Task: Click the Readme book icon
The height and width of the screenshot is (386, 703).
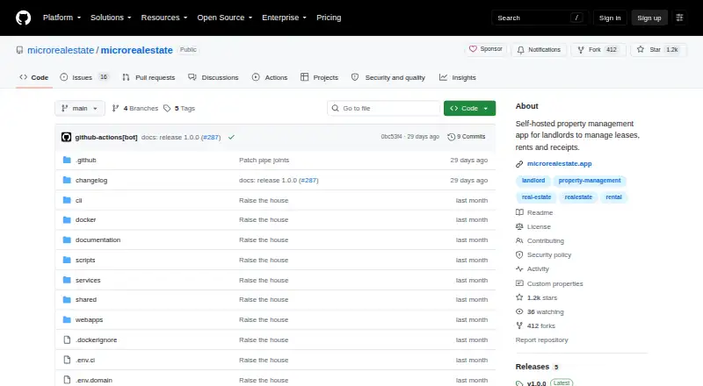Action: click(x=519, y=212)
